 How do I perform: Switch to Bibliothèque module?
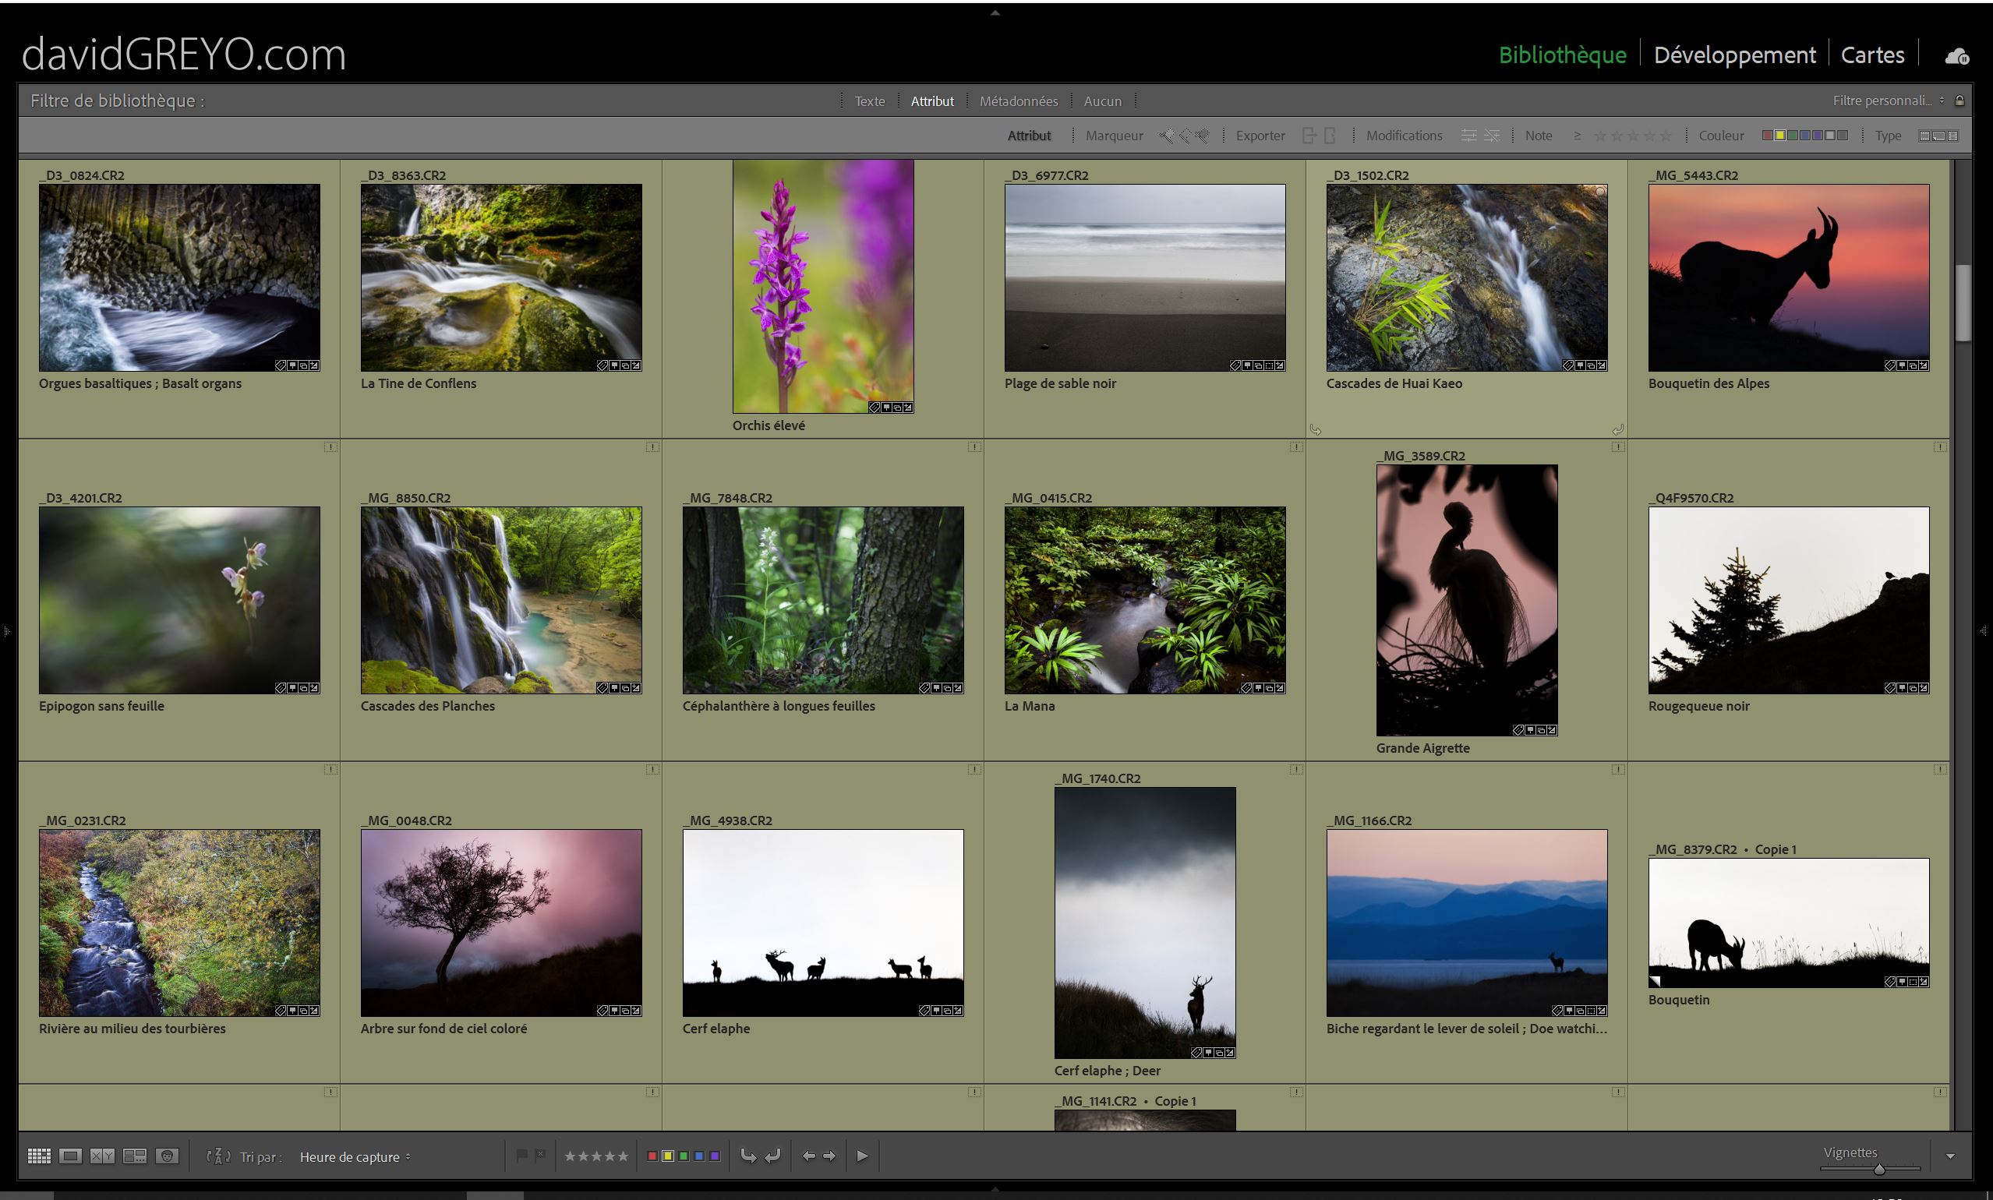coord(1562,55)
